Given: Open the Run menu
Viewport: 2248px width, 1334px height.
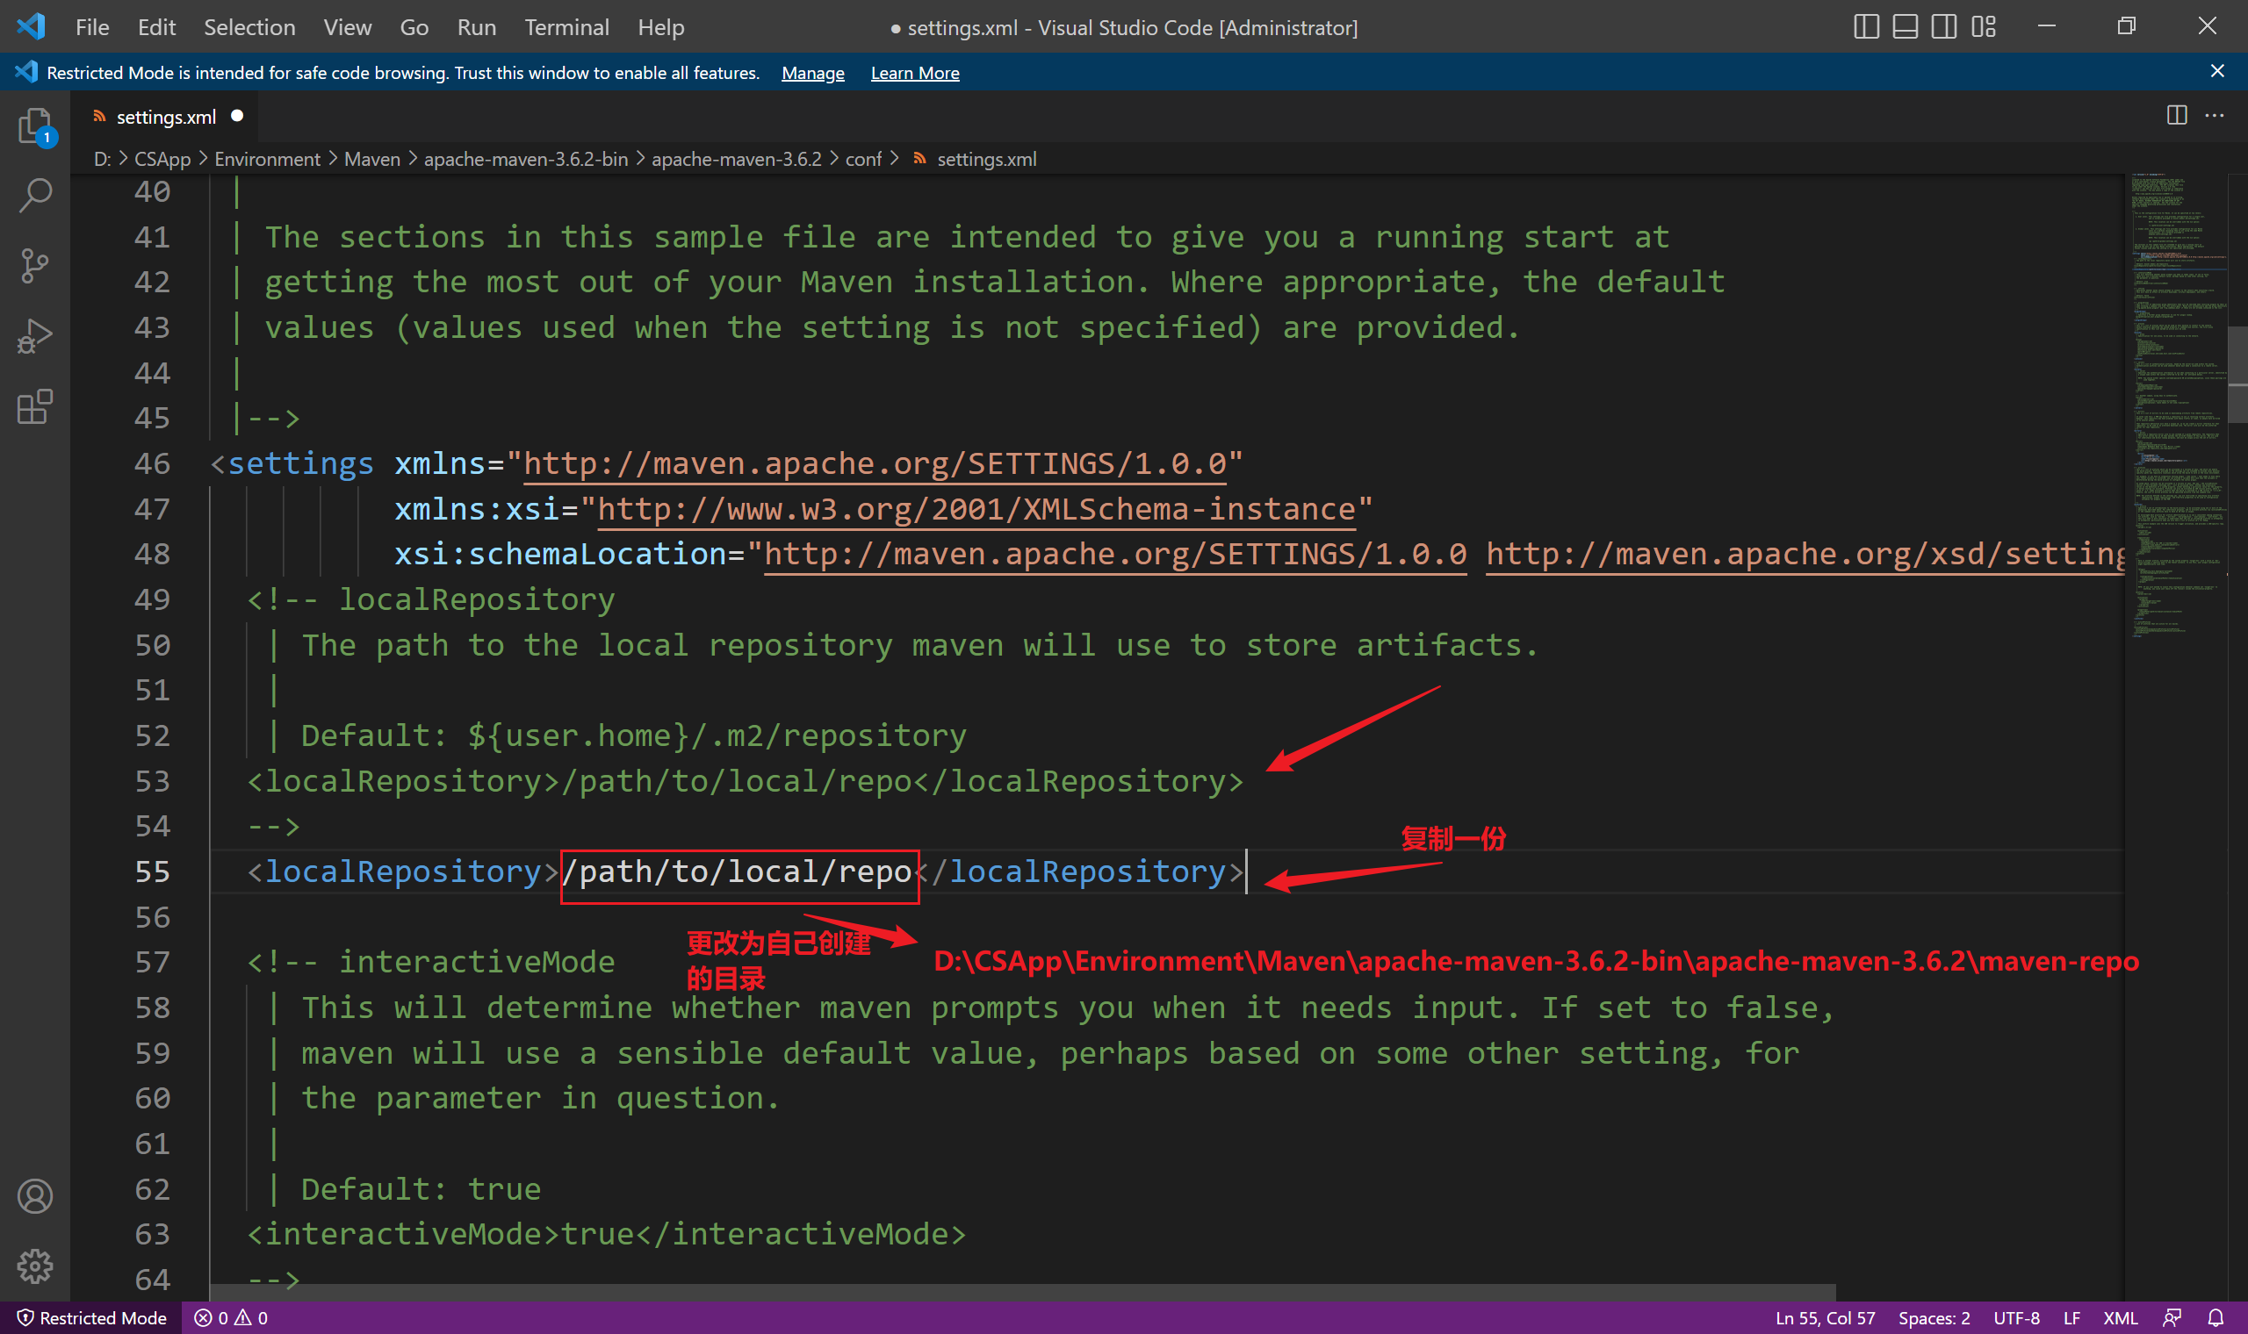Looking at the screenshot, I should click(x=476, y=27).
